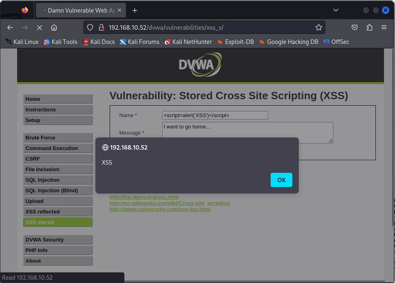View insecure connection lock icon details
The width and height of the screenshot is (395, 283).
(101, 27)
